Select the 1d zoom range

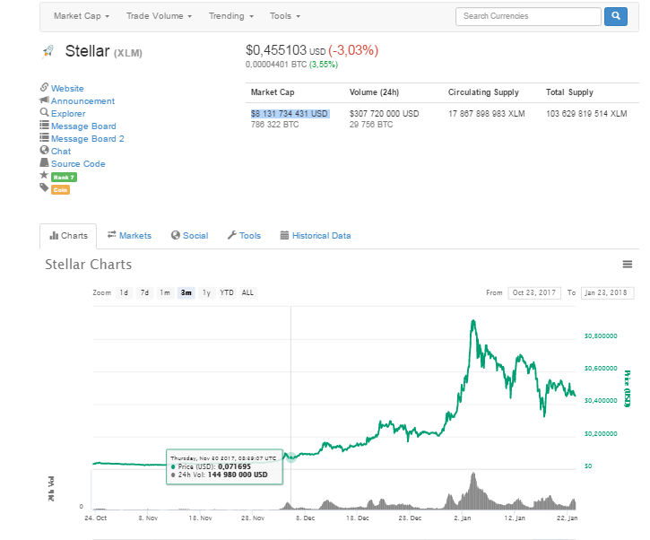(x=124, y=292)
